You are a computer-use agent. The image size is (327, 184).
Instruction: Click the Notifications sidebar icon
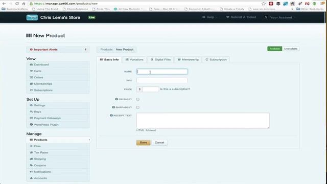[x=31, y=172]
